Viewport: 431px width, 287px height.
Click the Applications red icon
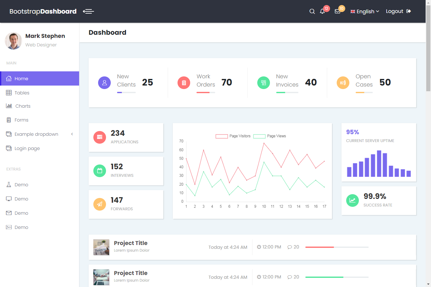[100, 137]
